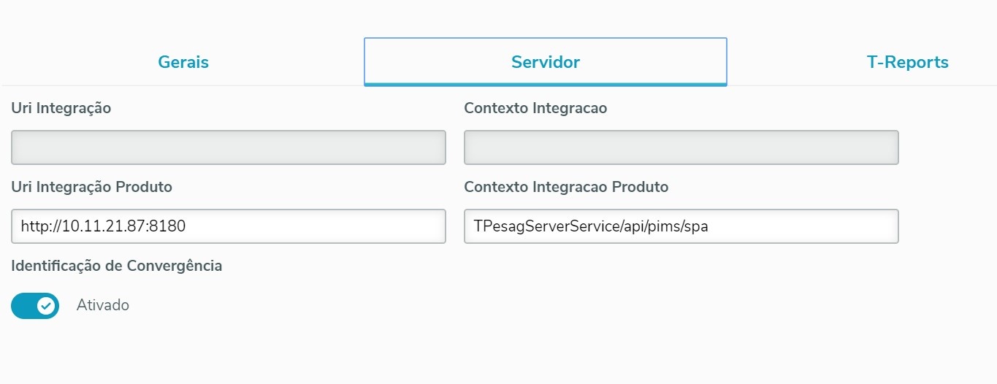Click the TPesagServerService/api/pims/spa text

point(590,226)
